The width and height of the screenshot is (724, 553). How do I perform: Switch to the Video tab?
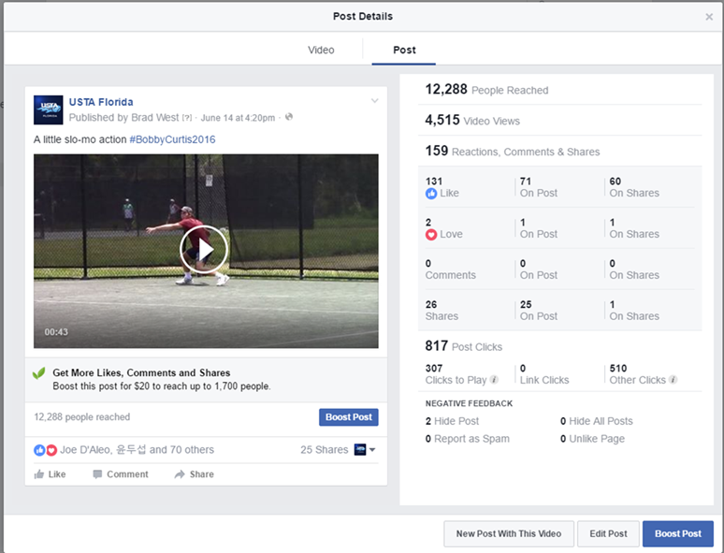coord(321,51)
